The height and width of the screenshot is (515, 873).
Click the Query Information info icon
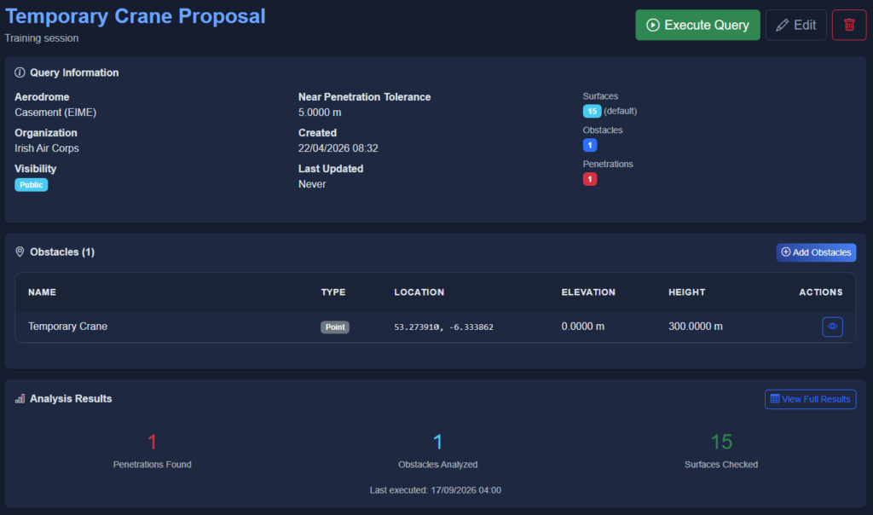20,72
